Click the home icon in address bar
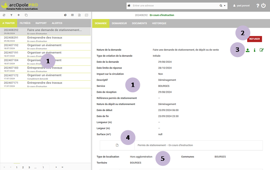This screenshot has width=270, height=170. pyautogui.click(x=129, y=6)
